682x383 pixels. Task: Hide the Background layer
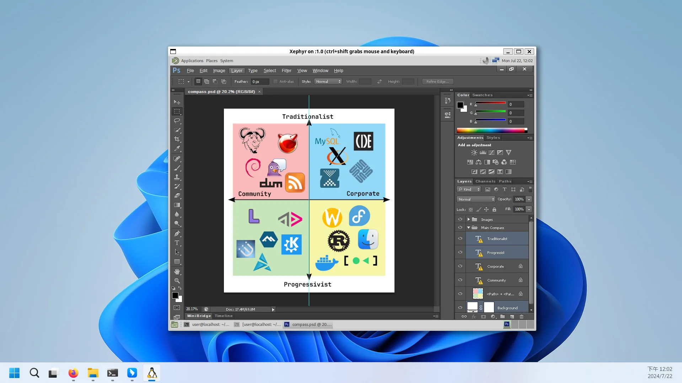click(460, 308)
